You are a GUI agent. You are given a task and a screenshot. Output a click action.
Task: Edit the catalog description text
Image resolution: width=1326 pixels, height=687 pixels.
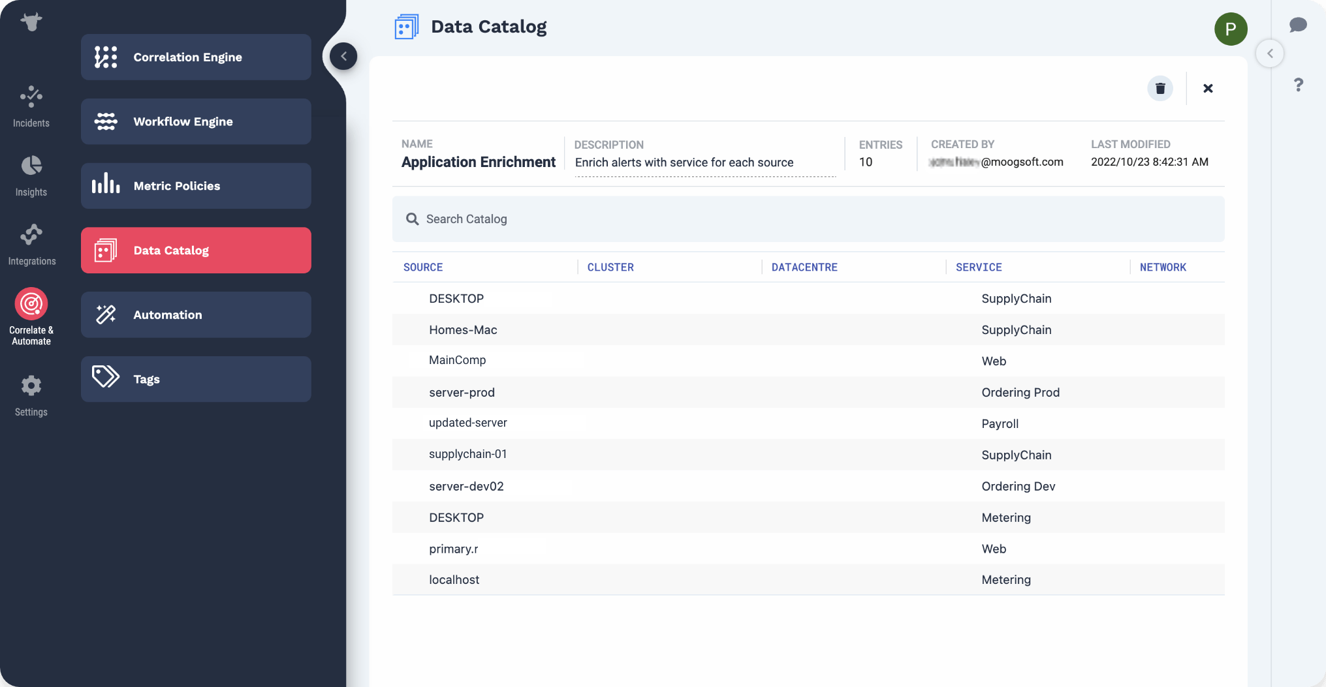[684, 162]
